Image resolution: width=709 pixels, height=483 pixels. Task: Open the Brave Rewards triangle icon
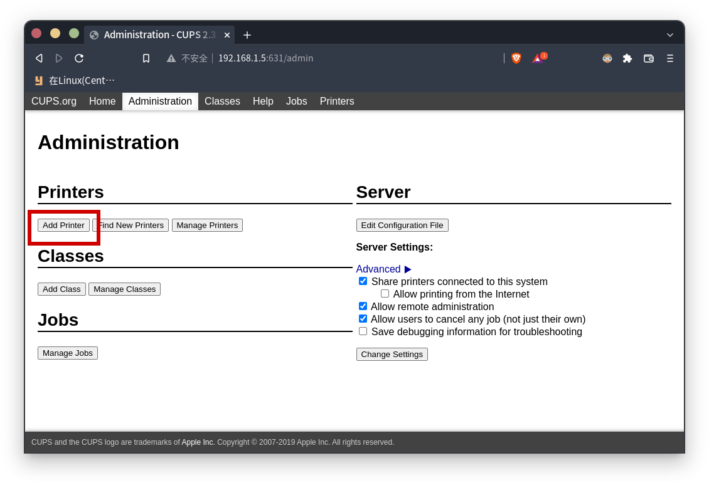pos(537,58)
